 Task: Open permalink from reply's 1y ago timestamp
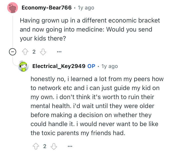(109, 66)
